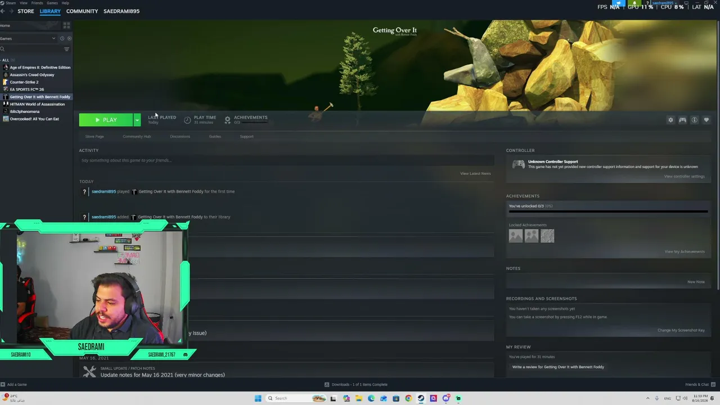Open Downloads status in the bottom bar
The height and width of the screenshot is (405, 720).
356,385
